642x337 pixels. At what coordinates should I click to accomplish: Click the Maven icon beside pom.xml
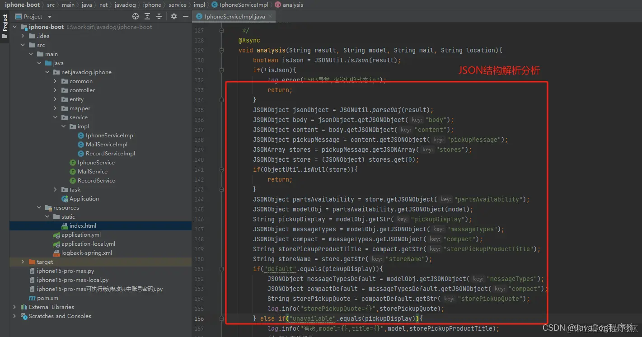[32, 298]
